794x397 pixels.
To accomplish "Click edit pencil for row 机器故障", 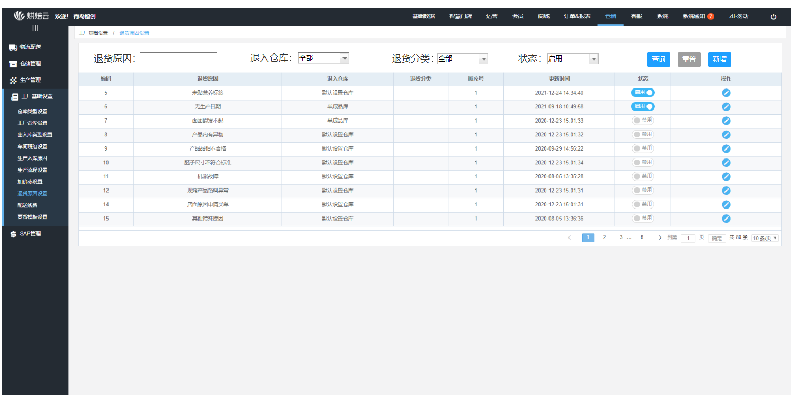I will coord(726,176).
